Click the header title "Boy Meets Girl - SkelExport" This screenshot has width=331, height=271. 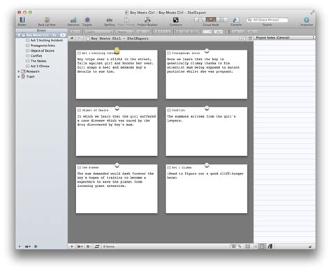(x=119, y=39)
